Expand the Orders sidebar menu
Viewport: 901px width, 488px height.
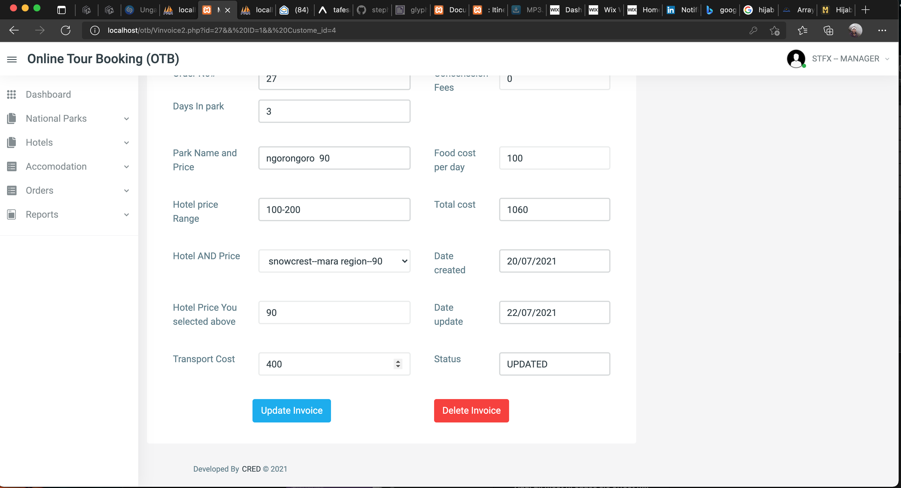click(x=126, y=191)
